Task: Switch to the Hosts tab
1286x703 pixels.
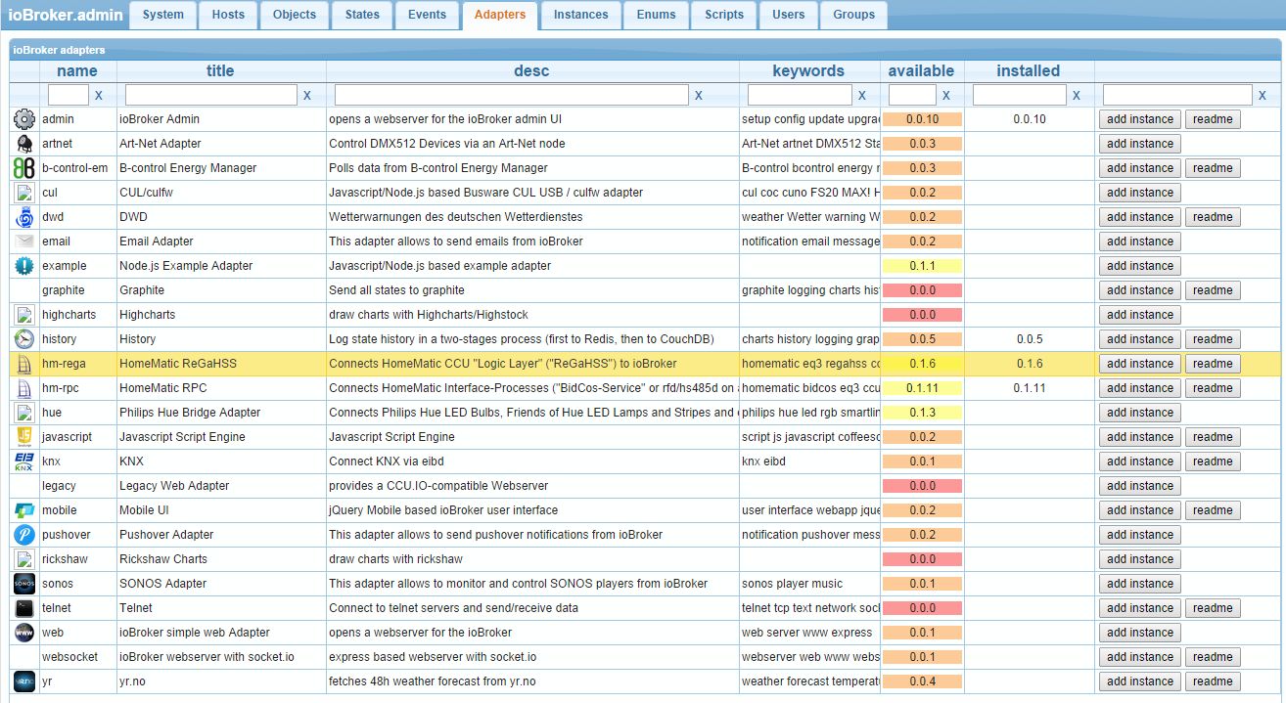Action: click(x=228, y=15)
